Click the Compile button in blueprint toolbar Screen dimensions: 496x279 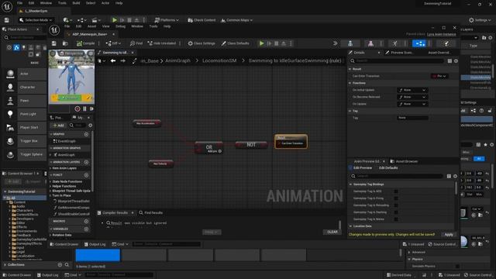[86, 43]
